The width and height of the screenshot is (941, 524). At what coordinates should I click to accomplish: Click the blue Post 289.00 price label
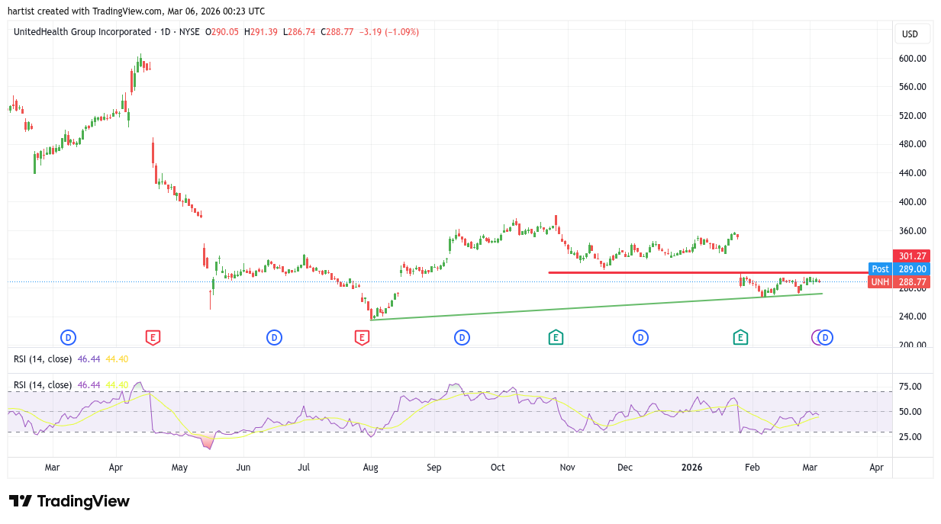coord(900,269)
